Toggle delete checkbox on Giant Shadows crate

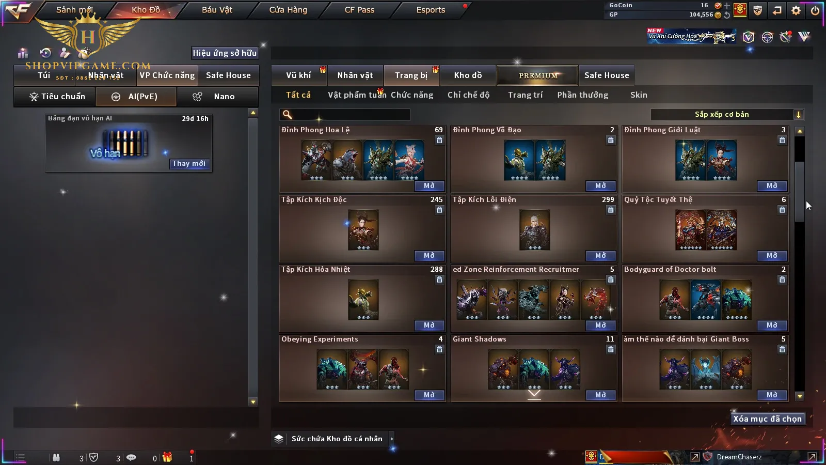click(611, 349)
